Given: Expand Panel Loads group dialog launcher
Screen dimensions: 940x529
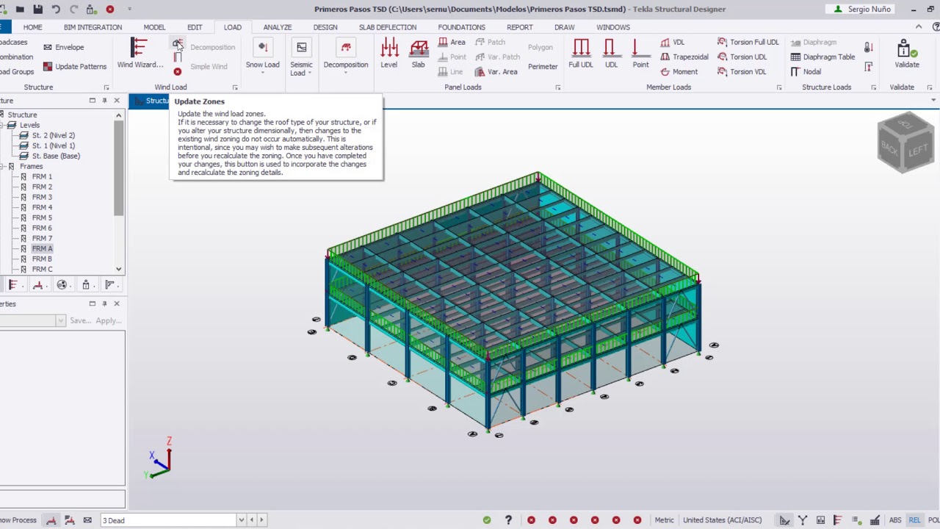Looking at the screenshot, I should [557, 87].
